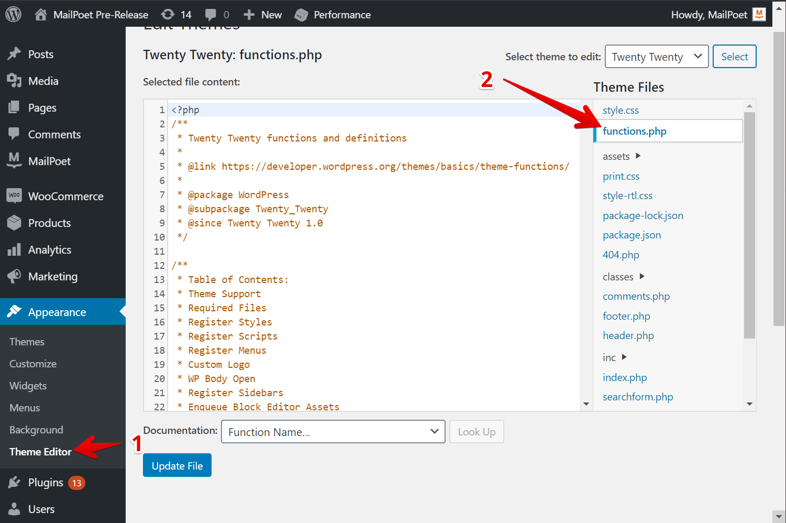Click the Select theme button
The image size is (786, 523).
pyautogui.click(x=734, y=57)
